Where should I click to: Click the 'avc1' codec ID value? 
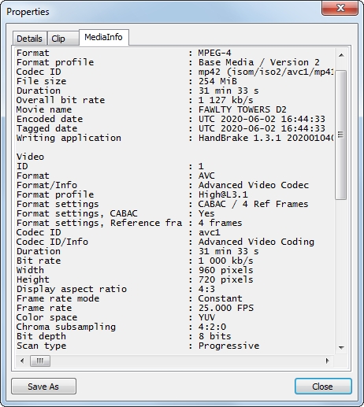click(210, 232)
